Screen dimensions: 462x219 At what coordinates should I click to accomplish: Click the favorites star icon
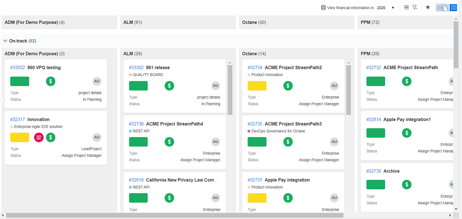(x=428, y=8)
